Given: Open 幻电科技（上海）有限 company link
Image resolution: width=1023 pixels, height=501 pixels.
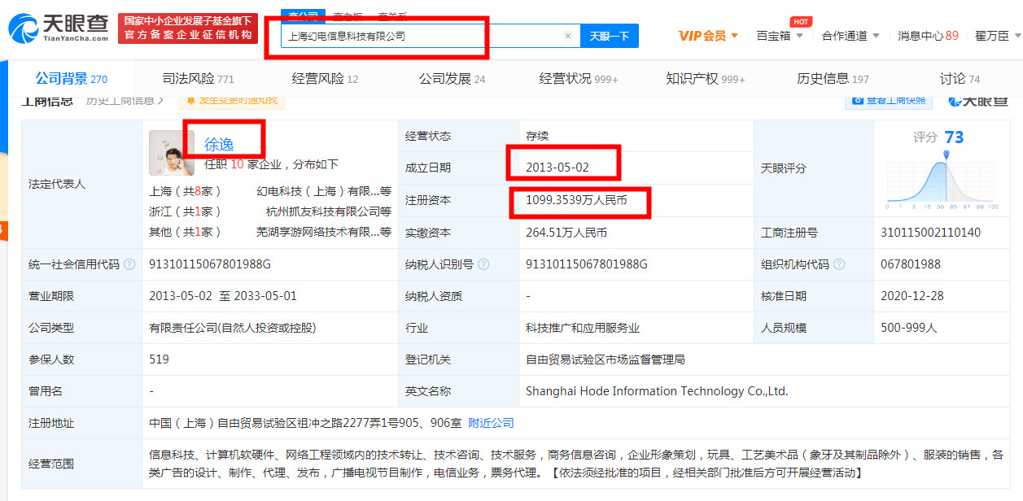Looking at the screenshot, I should tap(324, 191).
